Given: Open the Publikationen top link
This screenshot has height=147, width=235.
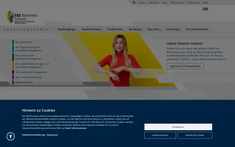Looking at the screenshot, I should pos(193,3).
